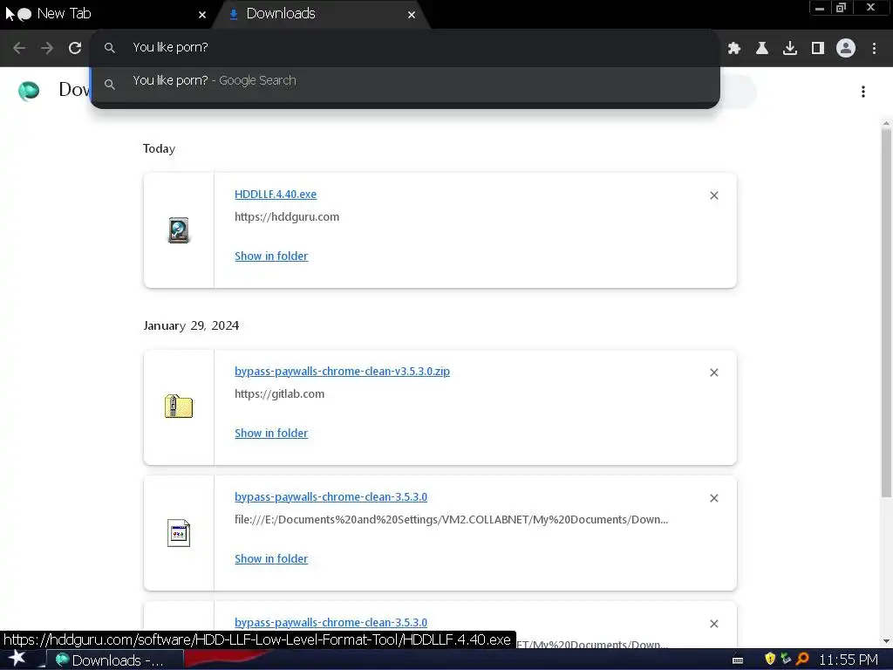The width and height of the screenshot is (893, 670).
Task: Click the orange magnifier tray icon
Action: 803,660
